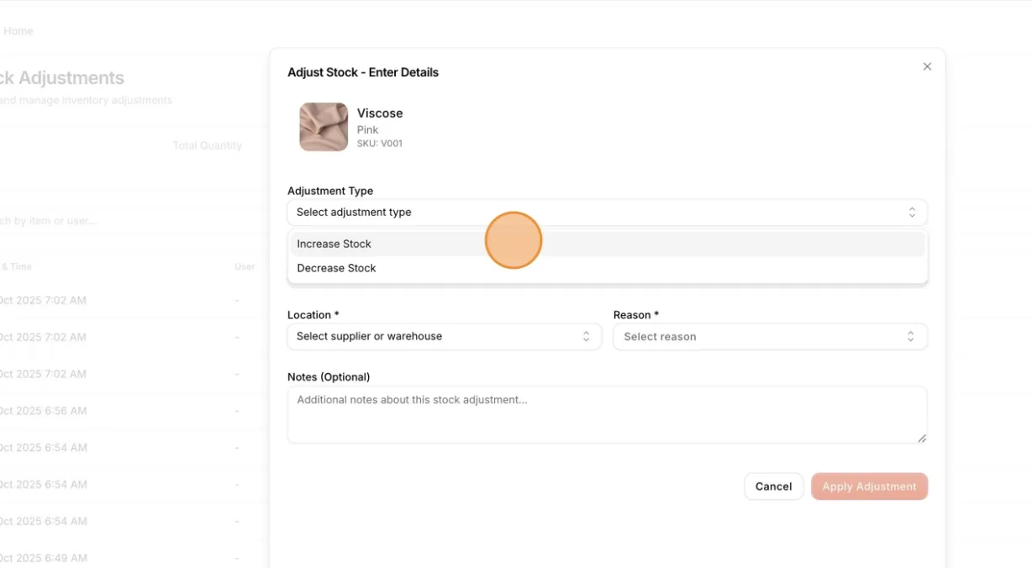Click the Reason field label
Image resolution: width=1032 pixels, height=568 pixels.
click(636, 315)
